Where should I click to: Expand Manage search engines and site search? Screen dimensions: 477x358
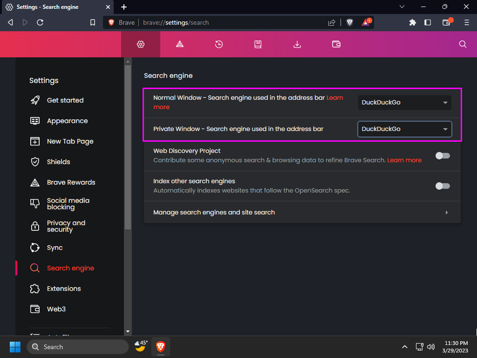point(302,212)
